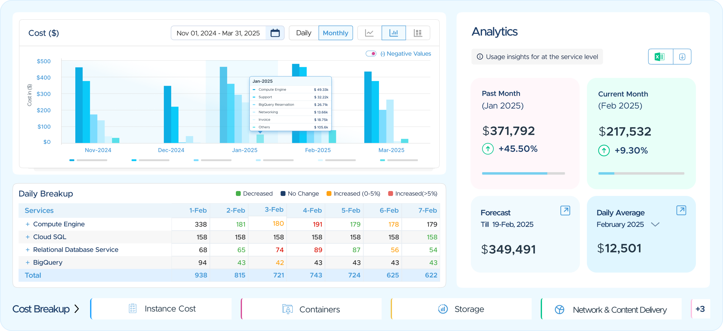723x331 pixels.
Task: Click the +3 more categories button
Action: [700, 309]
